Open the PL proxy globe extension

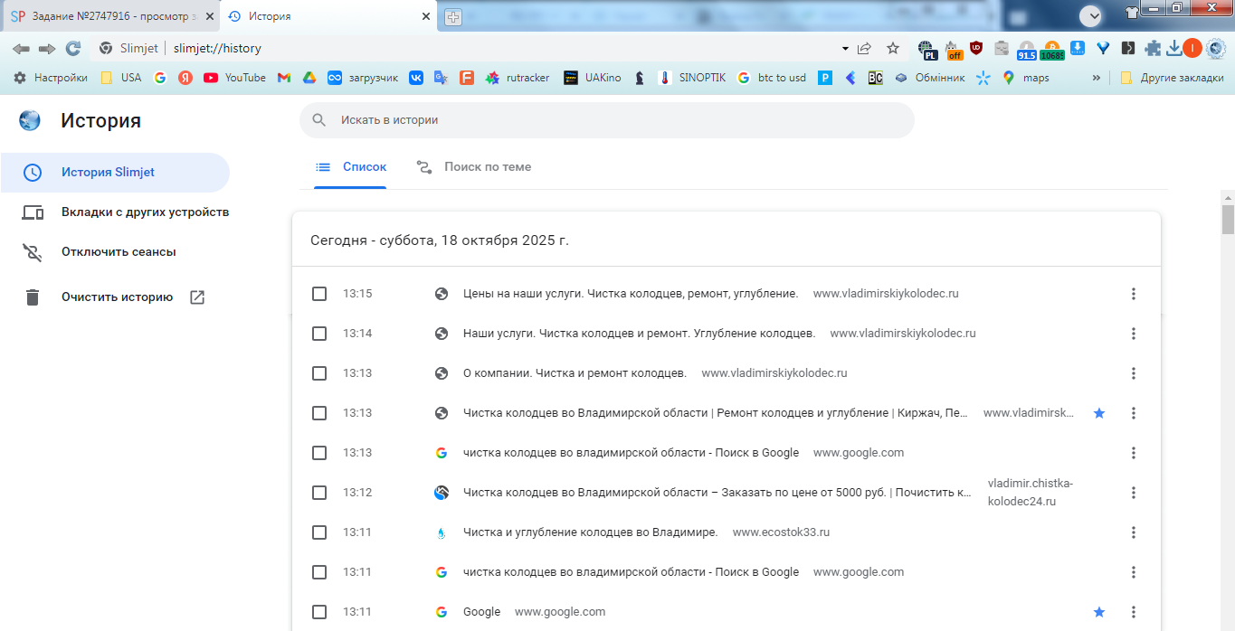coord(926,49)
